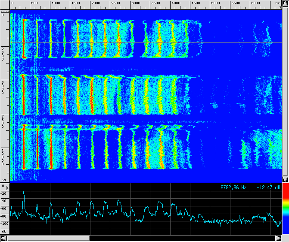The width and height of the screenshot is (289, 242).
Task: Click the empty horizontal scrollbar track right of thumb
Action: click(181, 238)
